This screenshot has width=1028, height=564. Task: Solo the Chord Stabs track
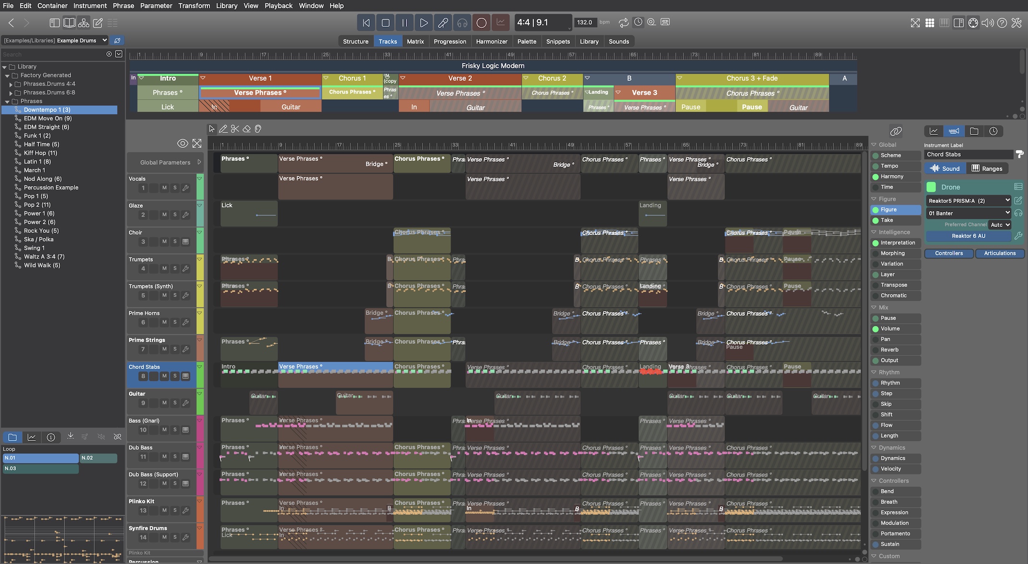175,376
